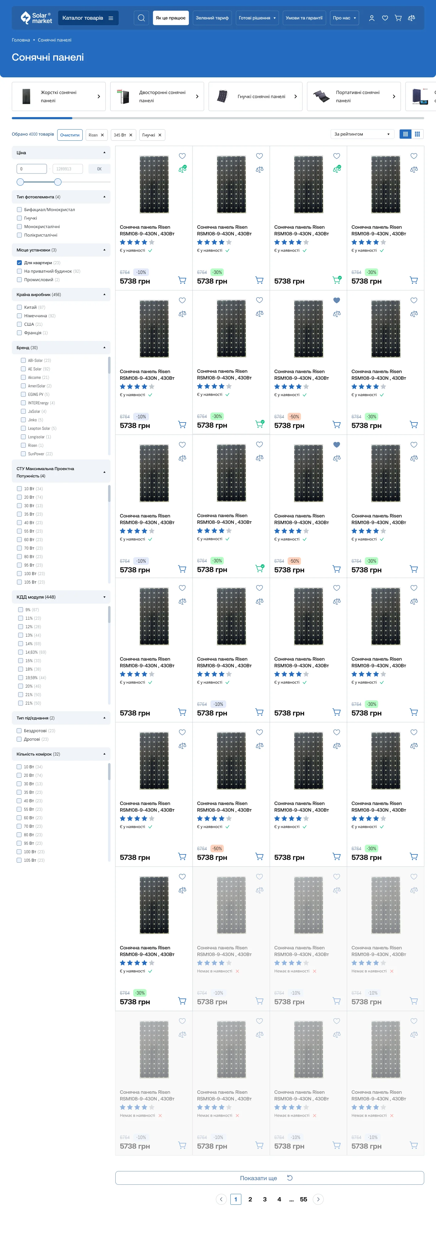The height and width of the screenshot is (1236, 436).
Task: Collapse the Тип фотоелемента filter section
Action: coord(61,197)
